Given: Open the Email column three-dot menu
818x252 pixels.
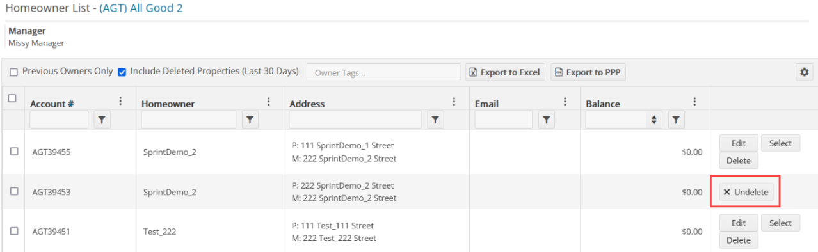Looking at the screenshot, I should pos(565,102).
